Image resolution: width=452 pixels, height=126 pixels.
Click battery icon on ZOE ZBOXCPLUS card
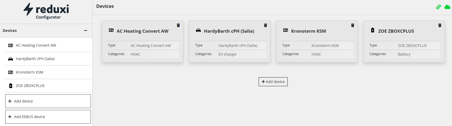[372, 30]
